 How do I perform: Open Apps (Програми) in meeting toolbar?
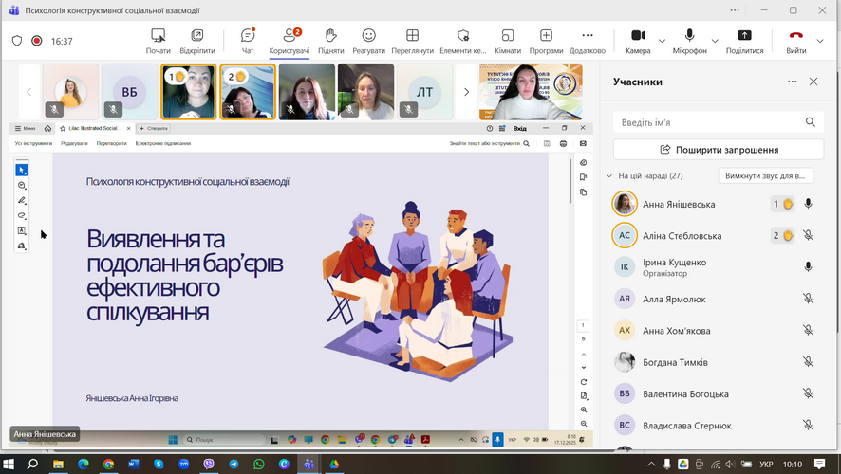pyautogui.click(x=546, y=40)
